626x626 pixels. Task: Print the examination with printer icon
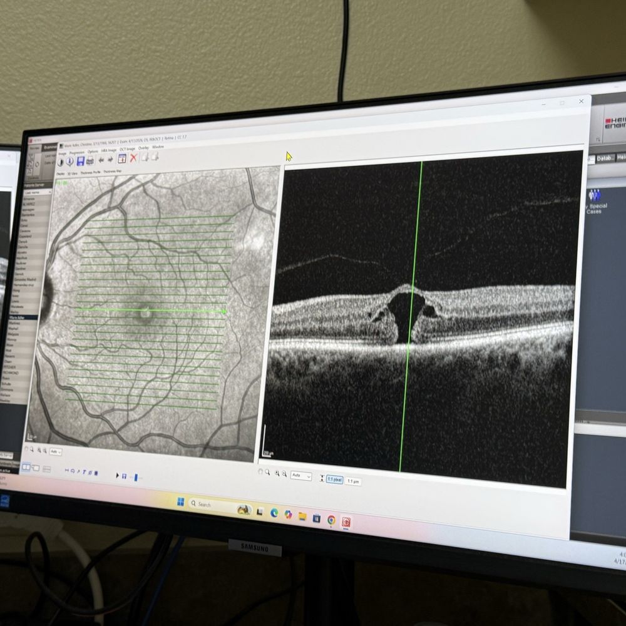click(x=90, y=160)
